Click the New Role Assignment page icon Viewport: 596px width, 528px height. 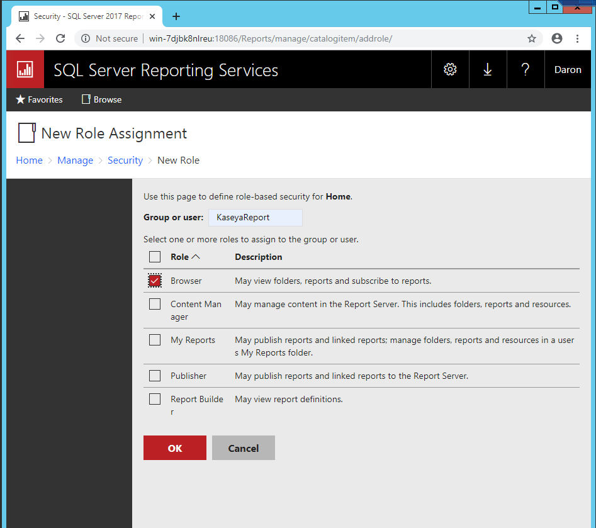[x=27, y=133]
